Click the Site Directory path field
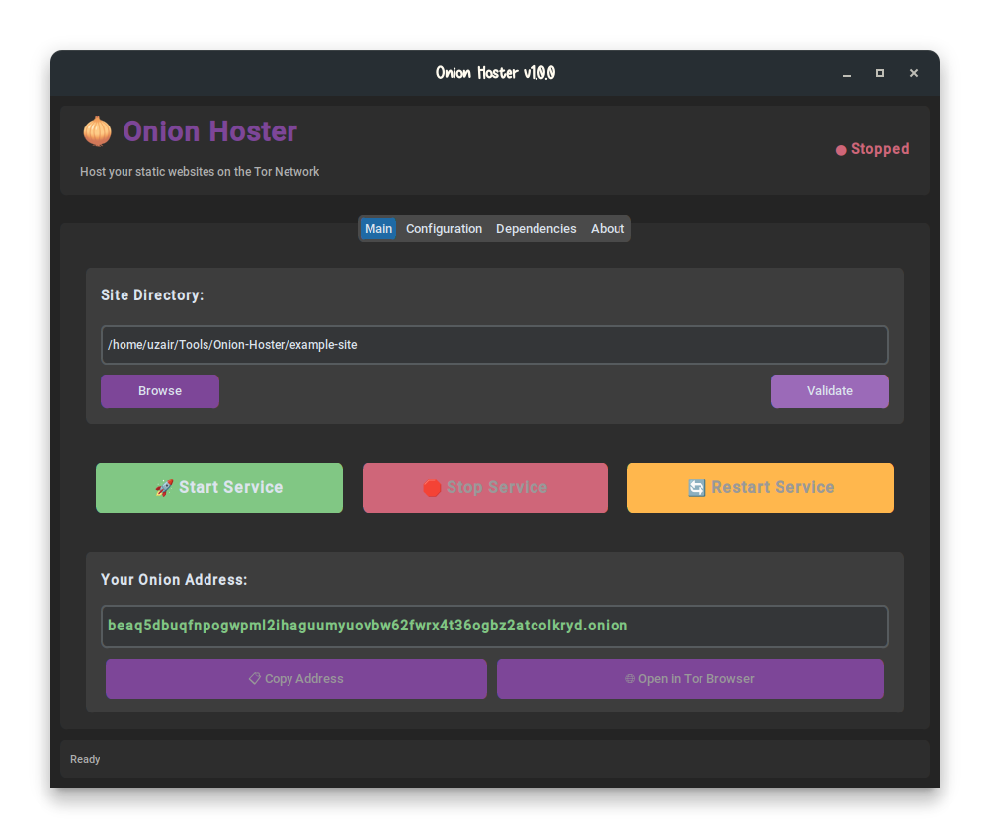Image resolution: width=990 pixels, height=838 pixels. point(494,345)
